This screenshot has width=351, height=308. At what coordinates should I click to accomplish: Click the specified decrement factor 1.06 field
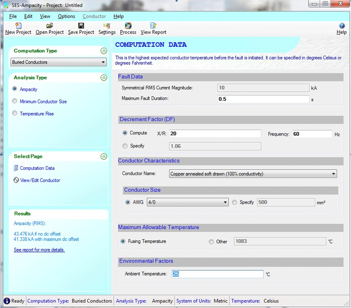(215, 146)
